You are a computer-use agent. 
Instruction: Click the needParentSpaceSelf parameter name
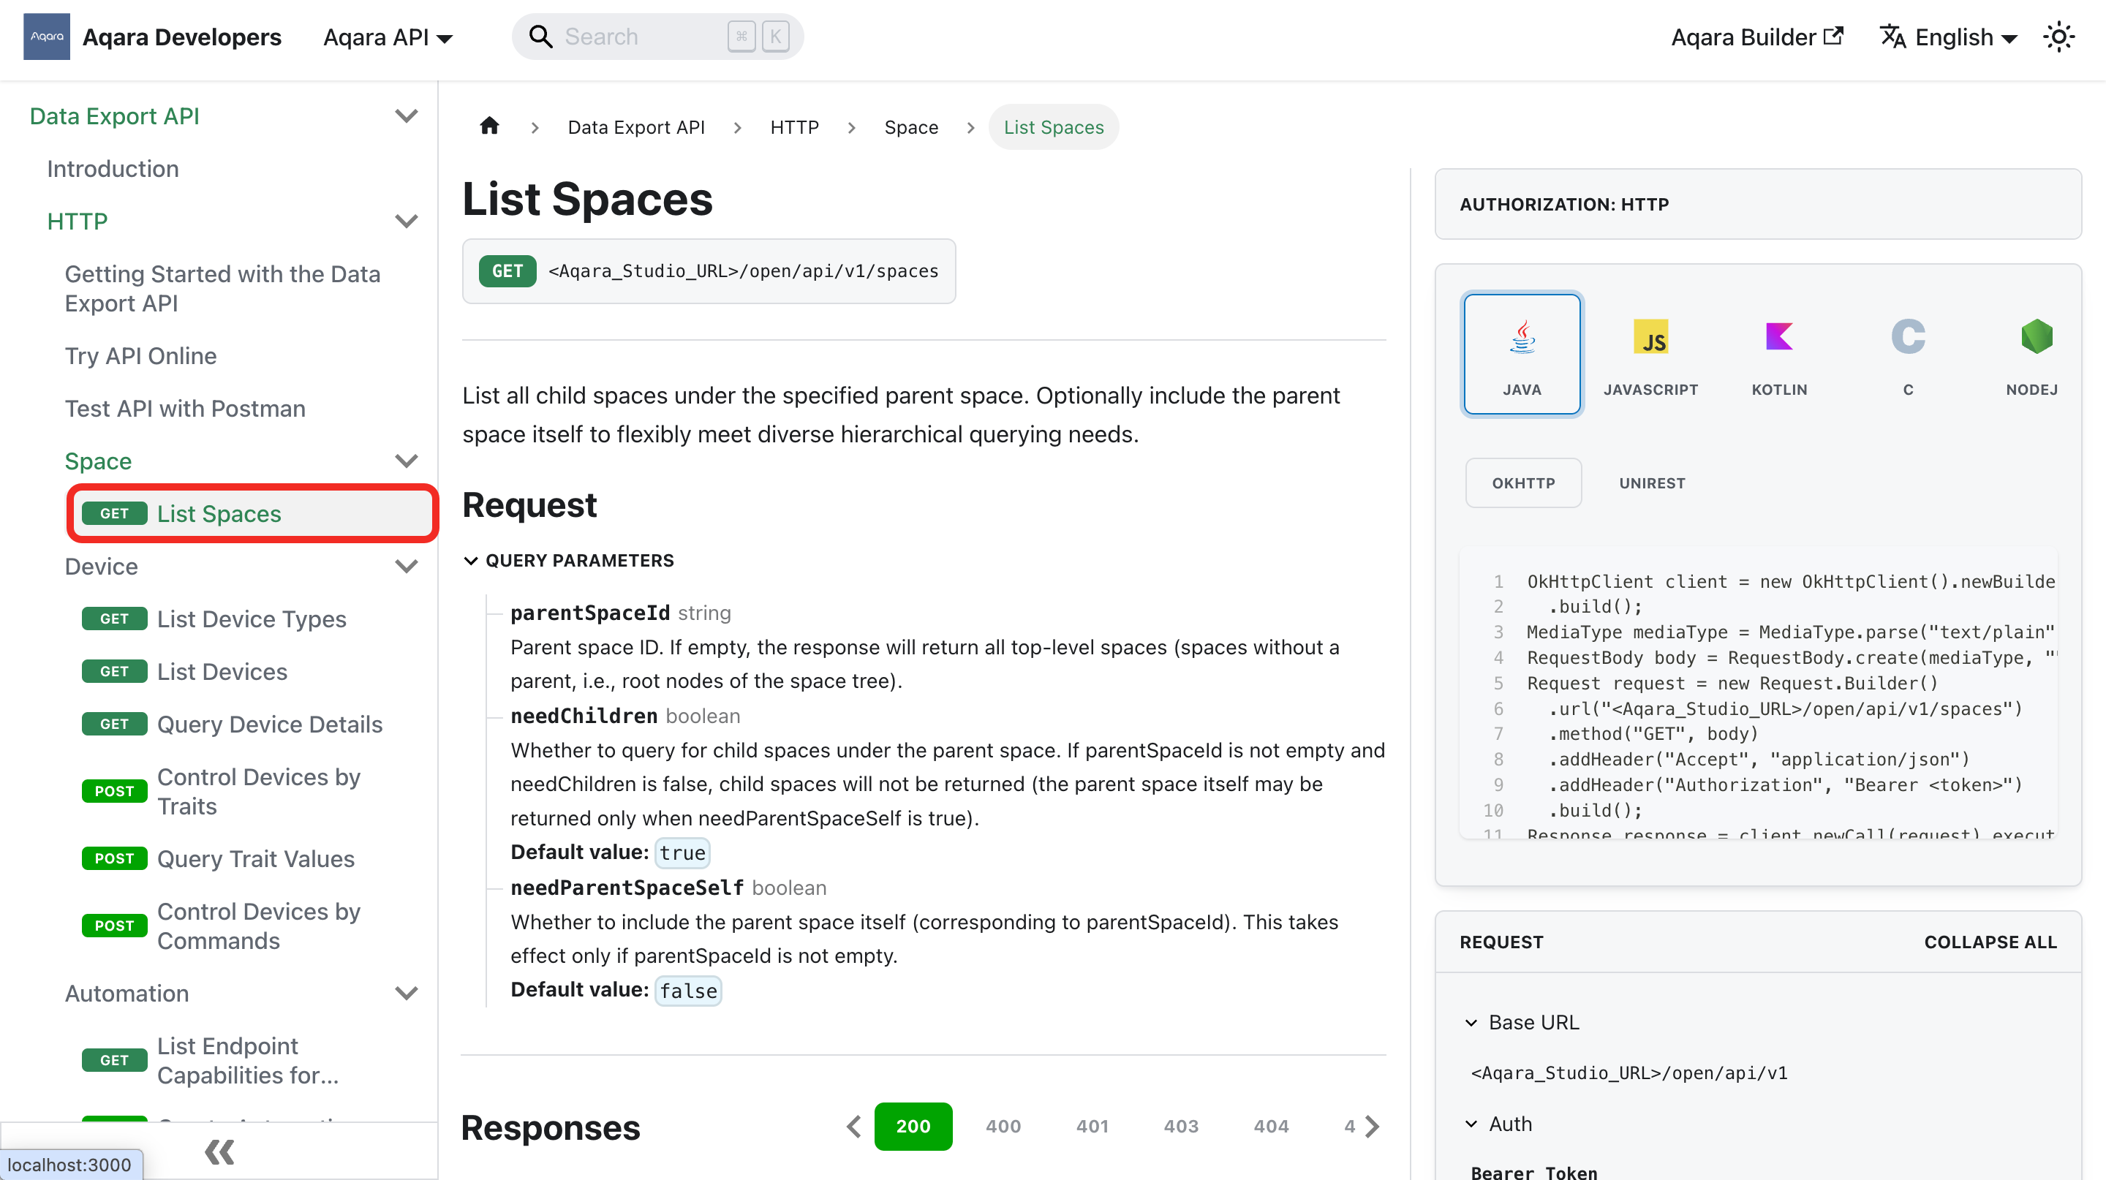click(x=627, y=888)
